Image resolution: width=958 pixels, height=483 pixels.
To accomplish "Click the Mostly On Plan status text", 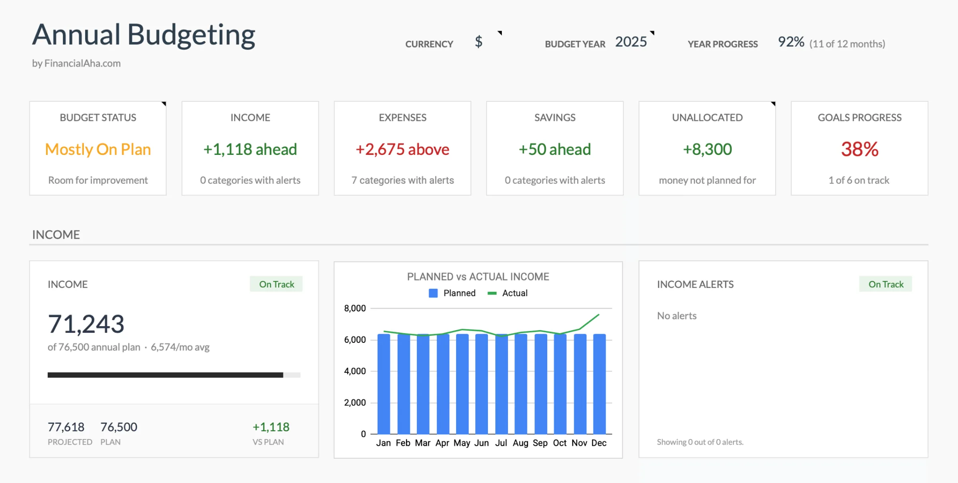I will [98, 149].
